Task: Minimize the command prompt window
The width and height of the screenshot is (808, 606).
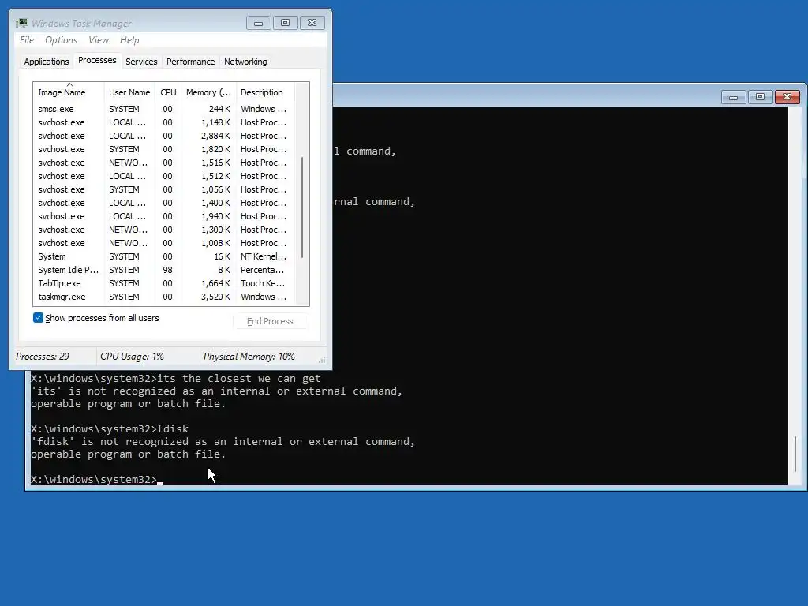Action: 733,97
